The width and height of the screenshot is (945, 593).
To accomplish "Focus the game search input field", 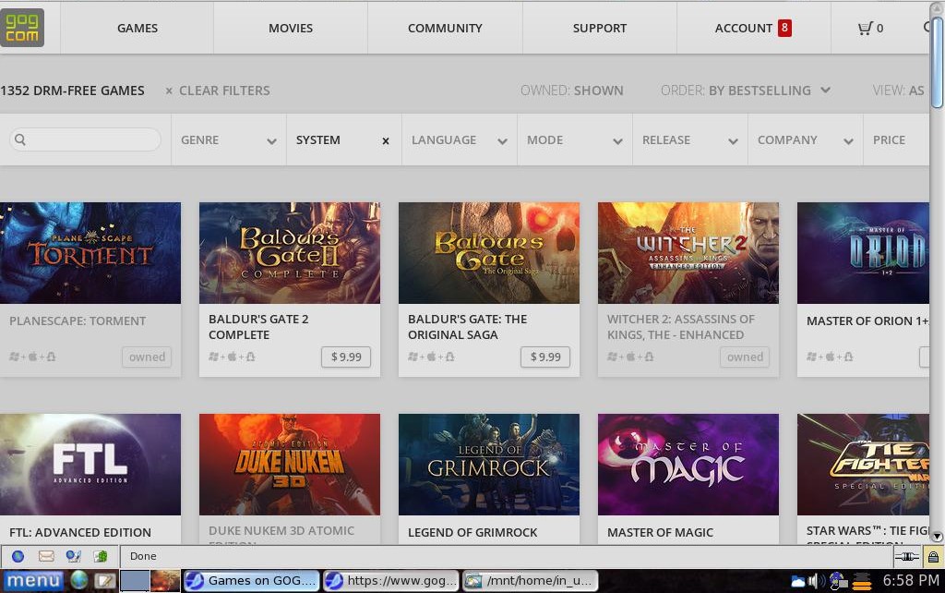I will click(x=86, y=139).
